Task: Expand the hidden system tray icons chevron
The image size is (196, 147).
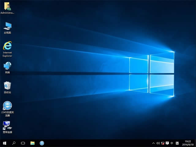Action: point(153,143)
